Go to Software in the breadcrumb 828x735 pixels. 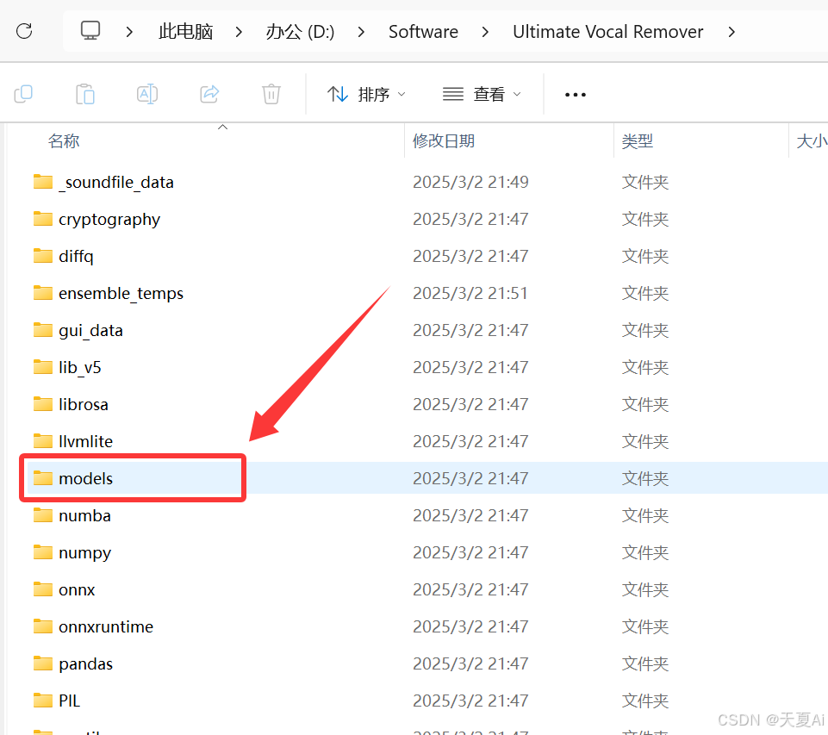point(423,32)
